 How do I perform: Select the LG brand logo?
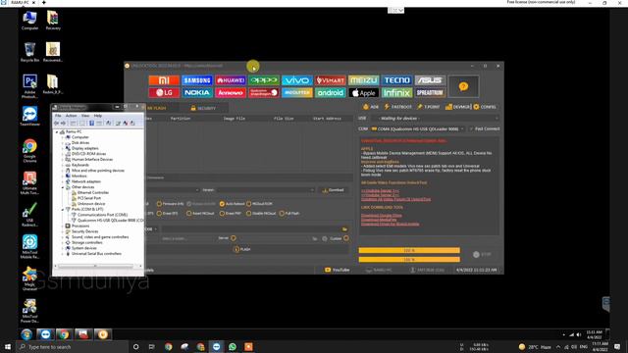(x=164, y=93)
